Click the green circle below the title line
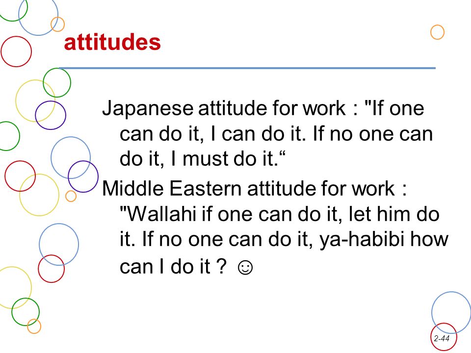This screenshot has width=471, height=353. (x=57, y=82)
